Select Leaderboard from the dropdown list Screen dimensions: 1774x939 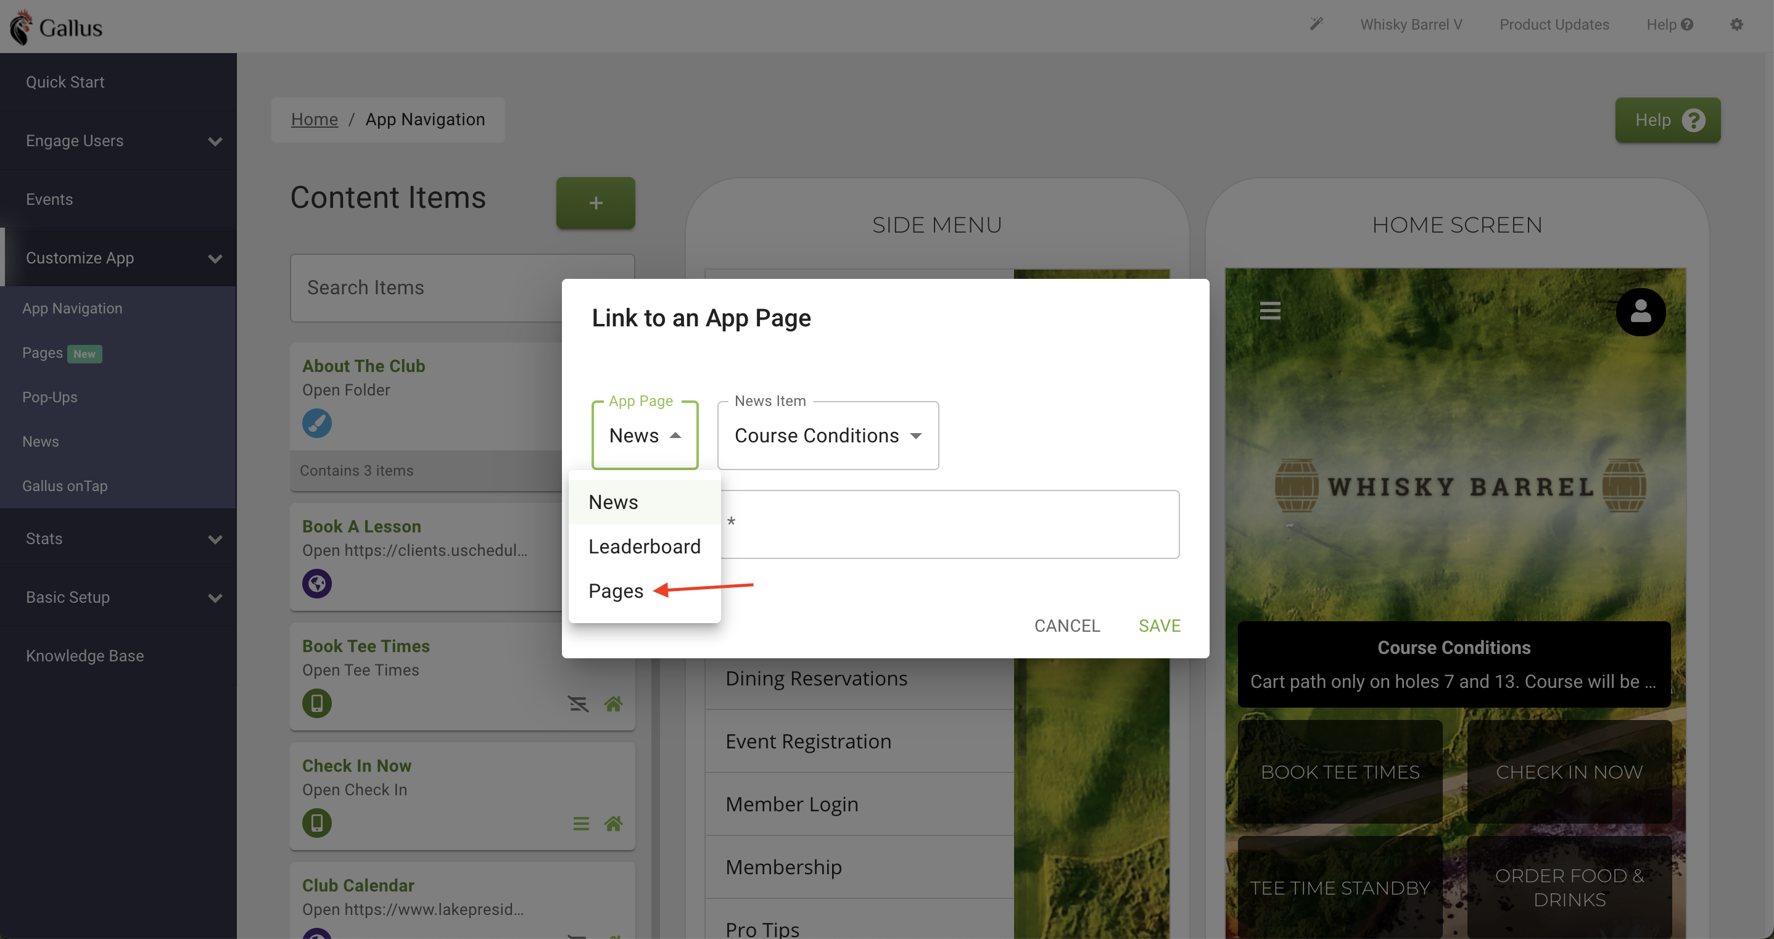tap(645, 547)
